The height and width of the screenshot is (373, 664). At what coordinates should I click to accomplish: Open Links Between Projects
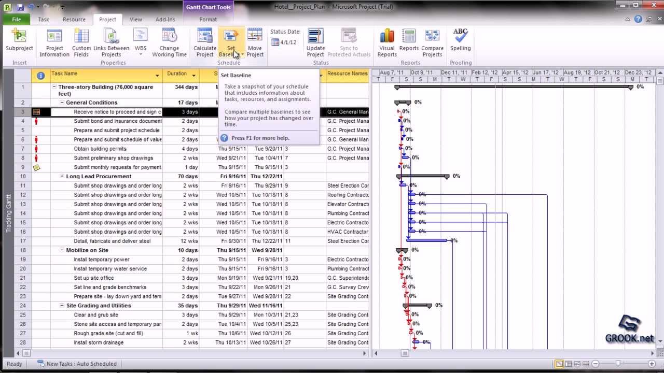[x=111, y=41]
